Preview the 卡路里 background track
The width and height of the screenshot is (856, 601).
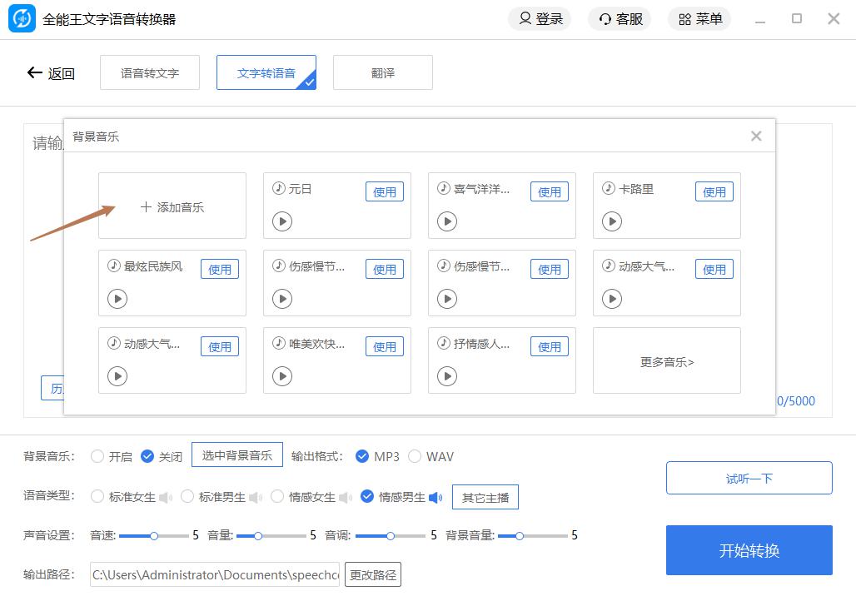click(612, 221)
